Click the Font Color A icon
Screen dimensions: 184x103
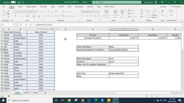39,16
